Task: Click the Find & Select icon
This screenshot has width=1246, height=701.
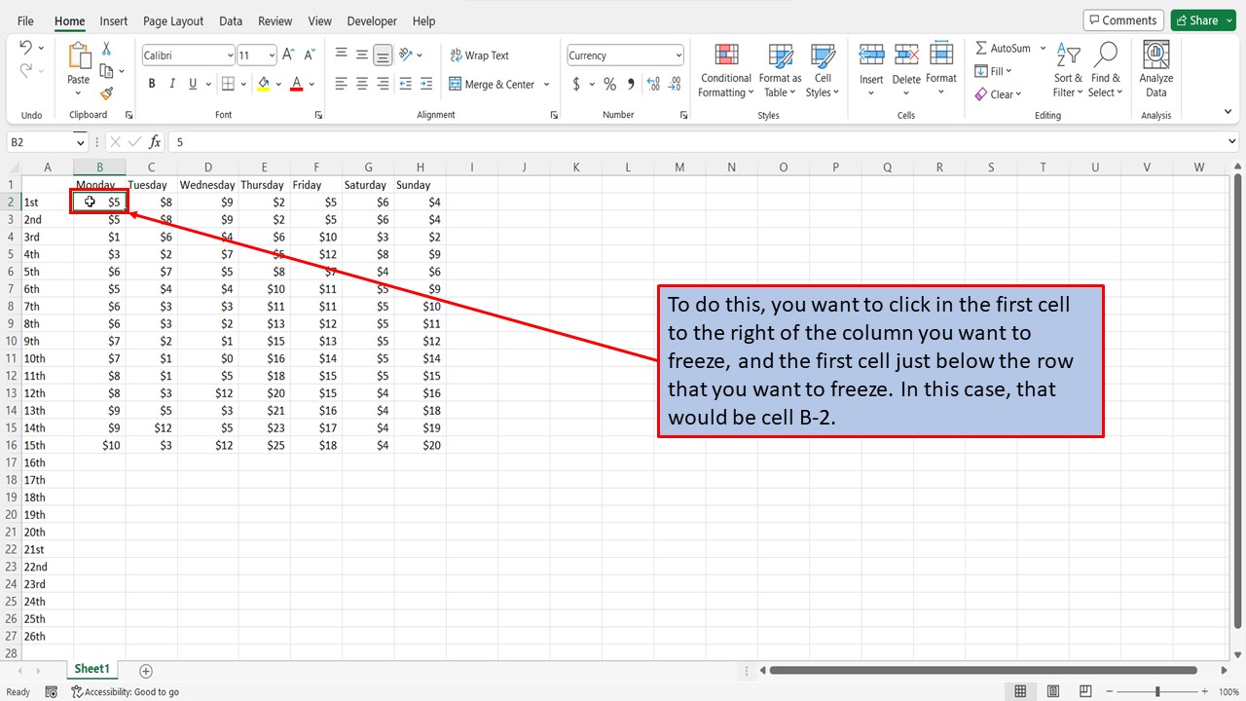Action: click(1105, 70)
